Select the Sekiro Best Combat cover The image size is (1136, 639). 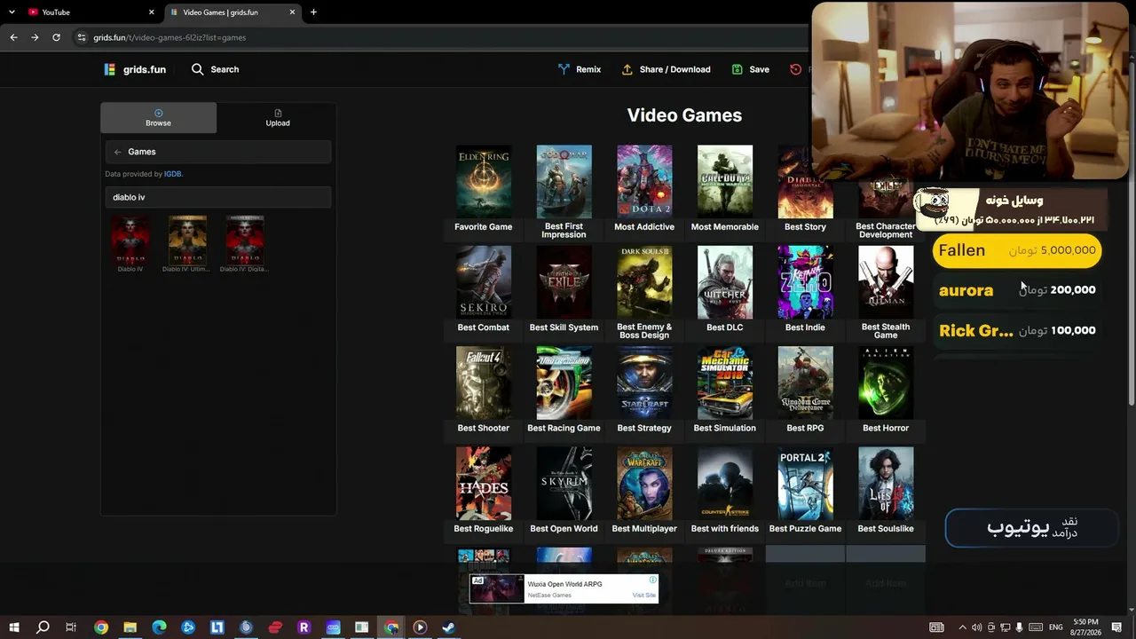484,282
